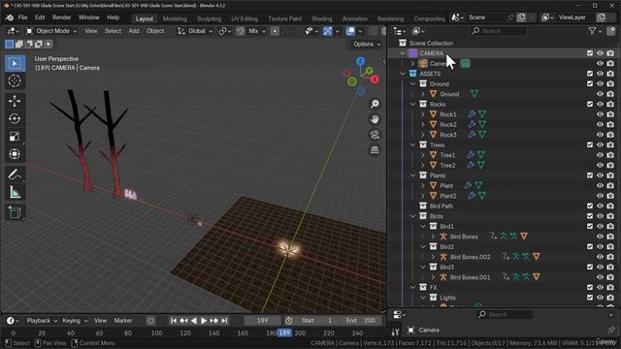
Task: Open the Render menu
Action: [x=61, y=17]
